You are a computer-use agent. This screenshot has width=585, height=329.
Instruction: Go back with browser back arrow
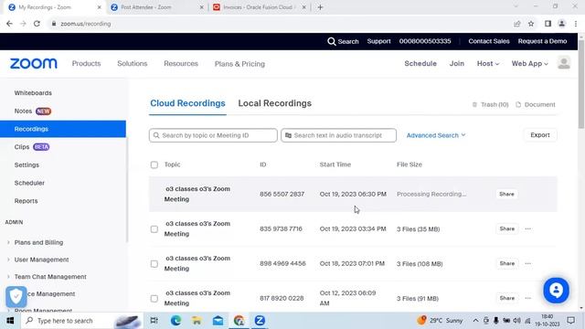[9, 24]
